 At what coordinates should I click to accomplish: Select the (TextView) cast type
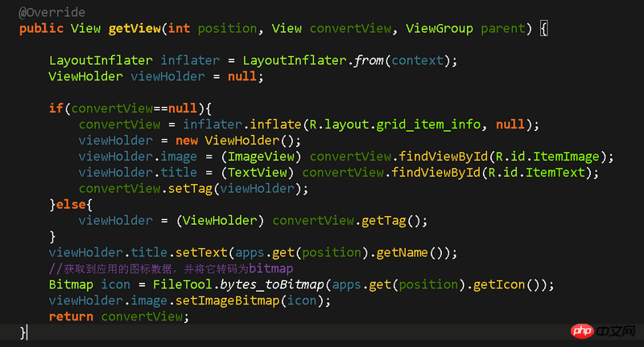coord(257,172)
